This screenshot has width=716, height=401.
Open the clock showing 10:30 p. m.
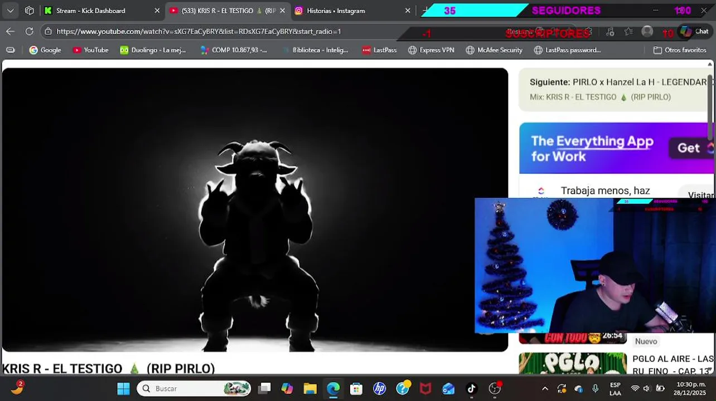691,389
